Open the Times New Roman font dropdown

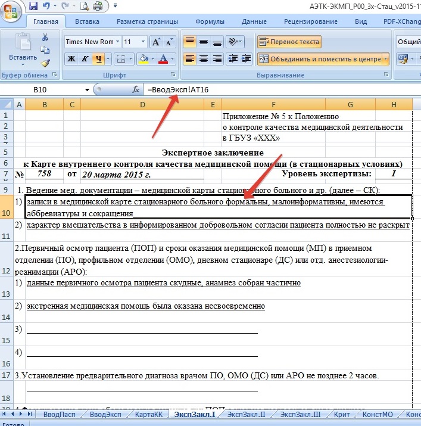[118, 42]
